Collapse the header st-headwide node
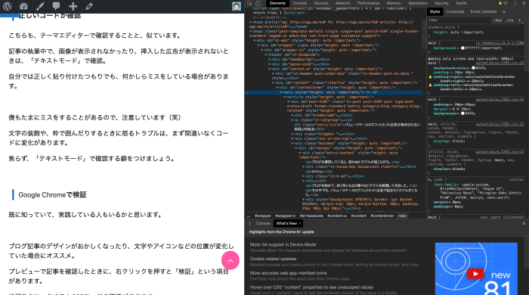Screen dimensions: 529x295 click(266, 54)
